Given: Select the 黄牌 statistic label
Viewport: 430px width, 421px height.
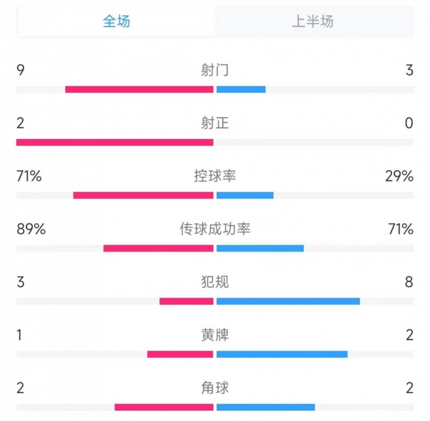Looking at the screenshot, I should (215, 335).
